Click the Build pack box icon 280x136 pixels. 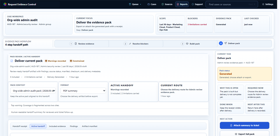tap(187, 44)
